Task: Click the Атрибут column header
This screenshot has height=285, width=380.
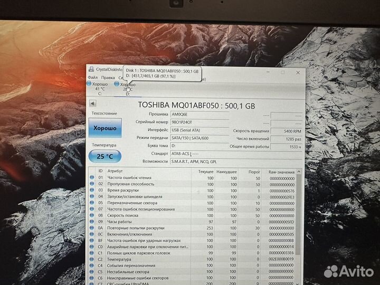Action: 115,172
